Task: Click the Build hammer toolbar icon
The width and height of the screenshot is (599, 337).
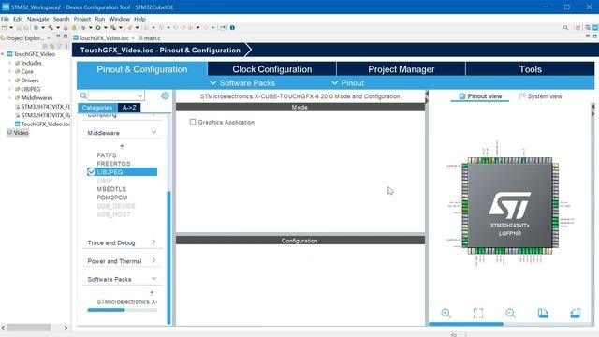Action: point(51,27)
